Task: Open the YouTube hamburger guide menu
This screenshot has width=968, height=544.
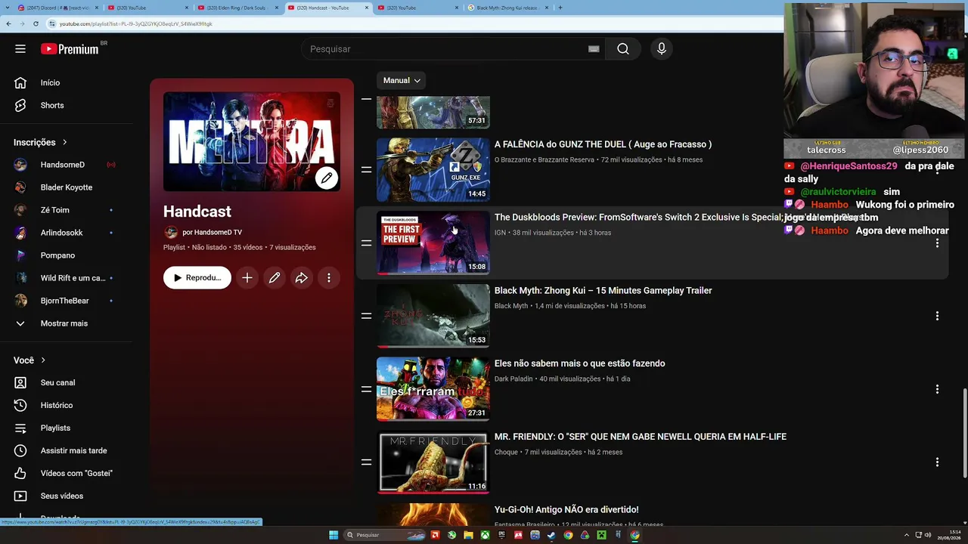Action: click(x=20, y=49)
